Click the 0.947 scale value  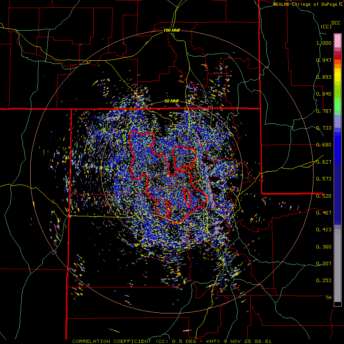[324, 60]
